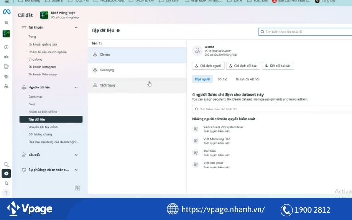The height and width of the screenshot is (220, 352).
Task: Open Tài khoản Instagram
Action: (42, 67)
